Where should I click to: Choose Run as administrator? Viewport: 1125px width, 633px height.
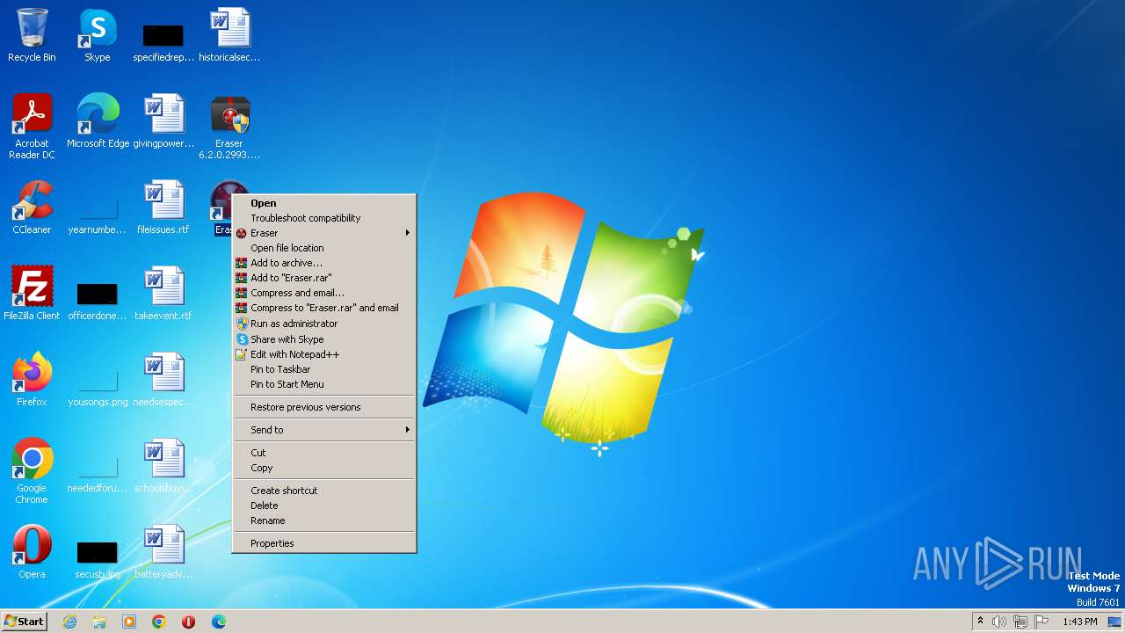click(x=324, y=324)
